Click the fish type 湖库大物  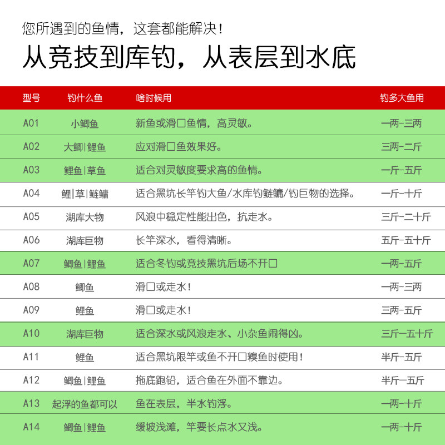[85, 217]
